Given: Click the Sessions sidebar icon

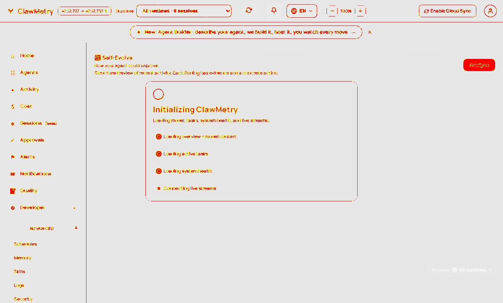Looking at the screenshot, I should tap(13, 124).
